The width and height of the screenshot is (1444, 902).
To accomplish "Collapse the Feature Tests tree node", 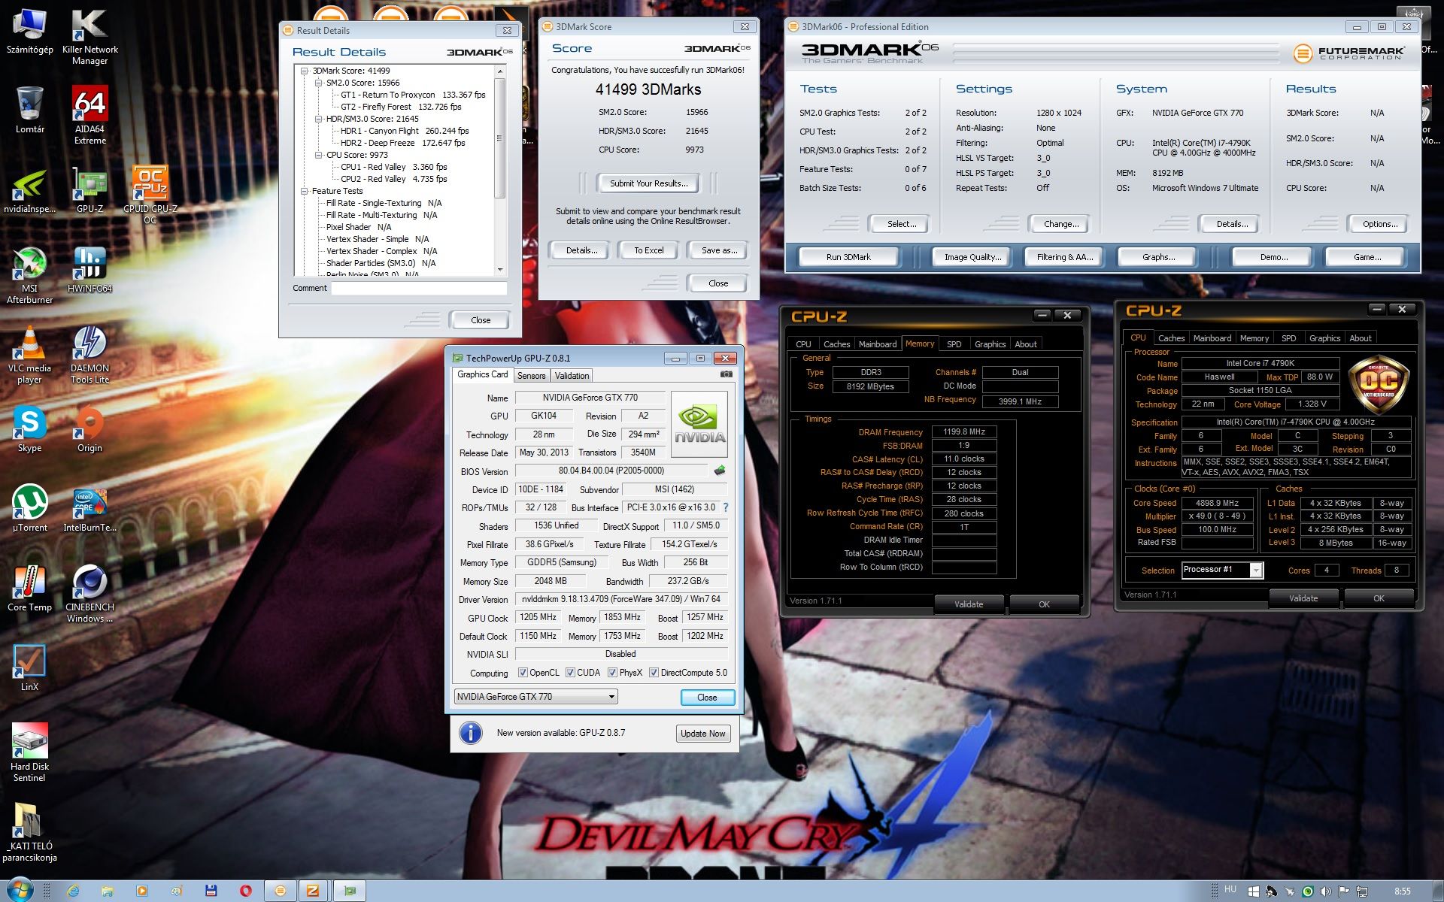I will coord(305,191).
